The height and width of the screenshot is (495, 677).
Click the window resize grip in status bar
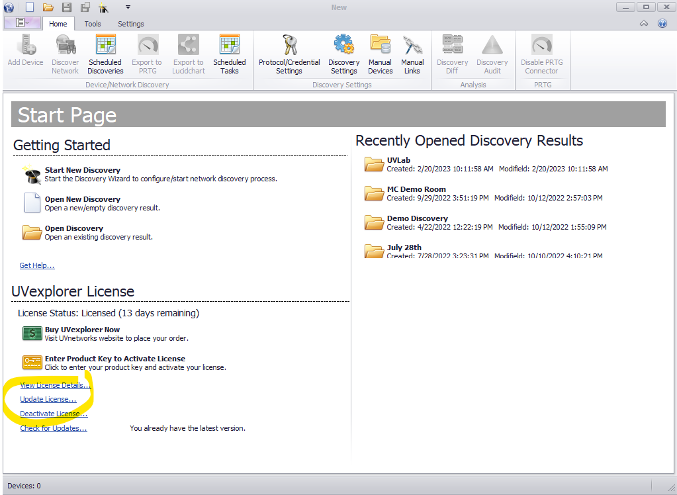(672, 487)
